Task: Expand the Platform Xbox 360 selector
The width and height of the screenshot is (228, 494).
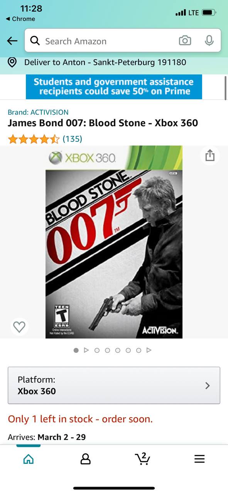Action: pos(114,385)
